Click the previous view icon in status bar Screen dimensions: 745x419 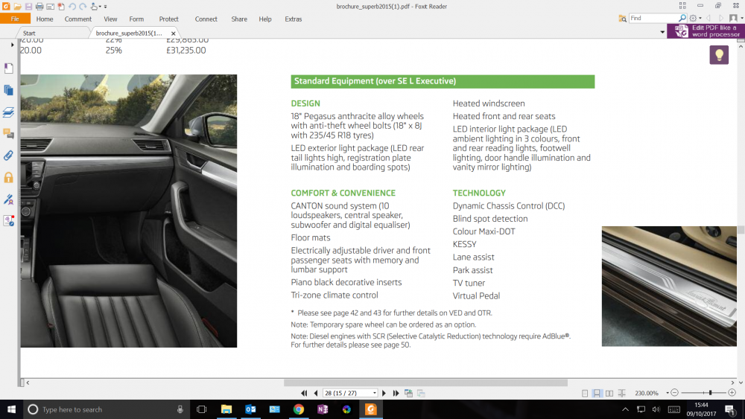408,393
